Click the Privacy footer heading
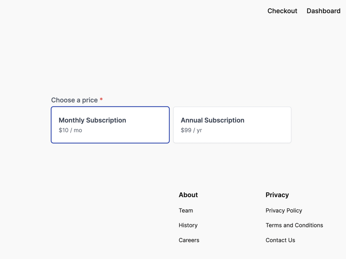 click(277, 195)
